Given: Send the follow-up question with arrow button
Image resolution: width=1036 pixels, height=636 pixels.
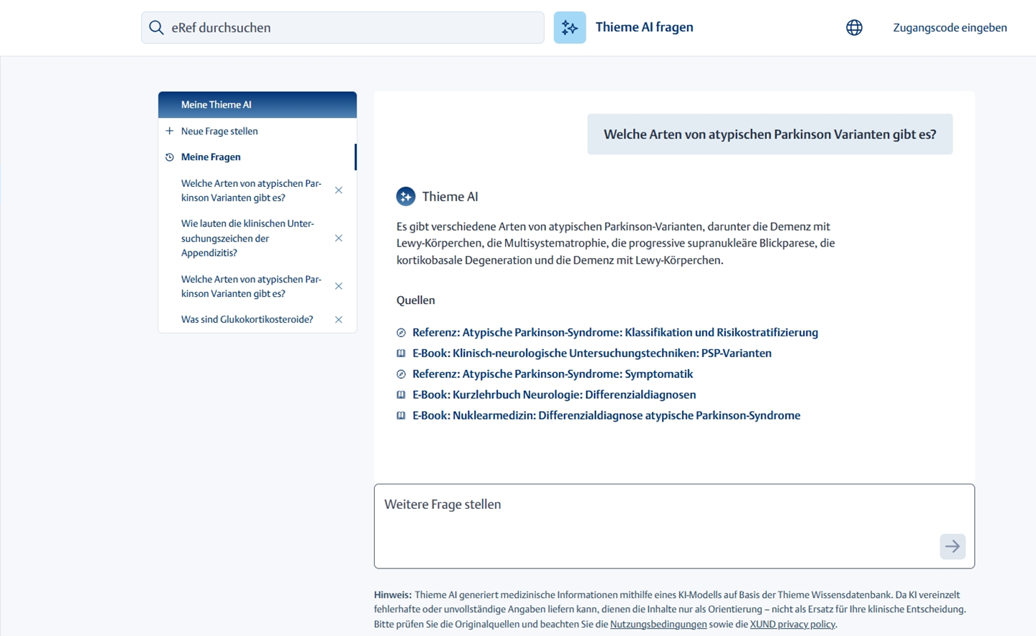Looking at the screenshot, I should 953,546.
